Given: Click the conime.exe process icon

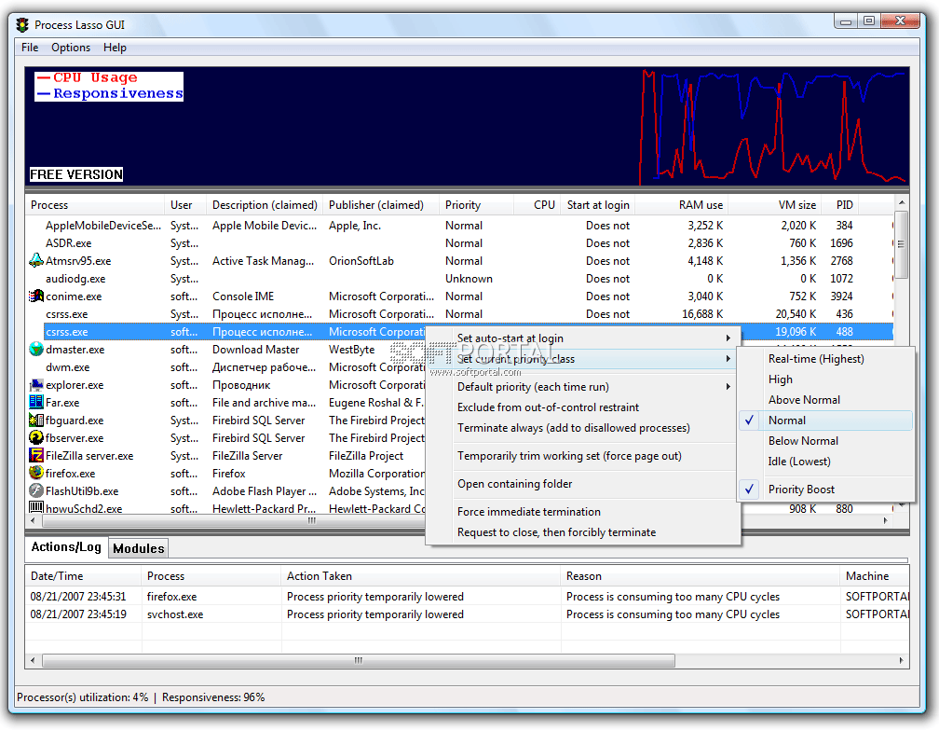Looking at the screenshot, I should pyautogui.click(x=36, y=296).
